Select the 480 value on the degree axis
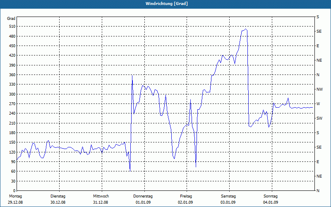The width and height of the screenshot is (331, 207). 13,36
